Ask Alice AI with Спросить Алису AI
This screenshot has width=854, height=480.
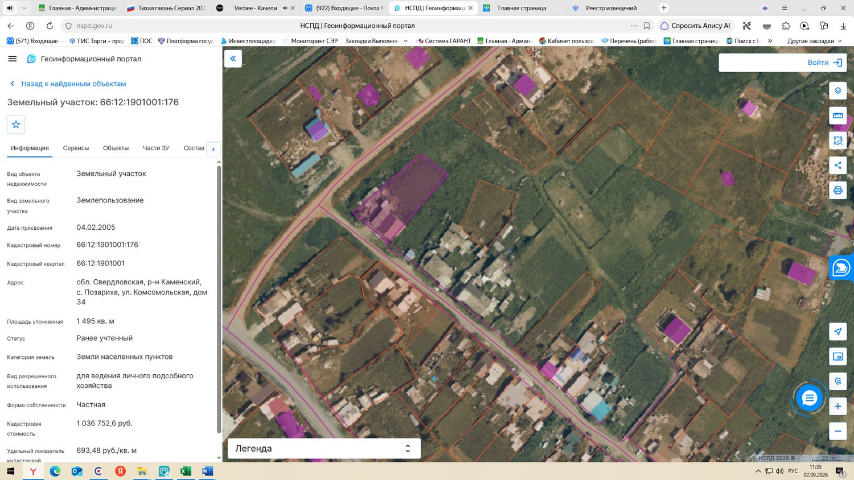click(x=696, y=26)
